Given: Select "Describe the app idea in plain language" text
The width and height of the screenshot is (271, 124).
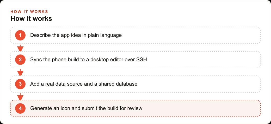Looking at the screenshot, I should 76,35.
